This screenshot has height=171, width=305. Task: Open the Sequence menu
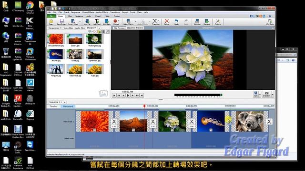75,12
